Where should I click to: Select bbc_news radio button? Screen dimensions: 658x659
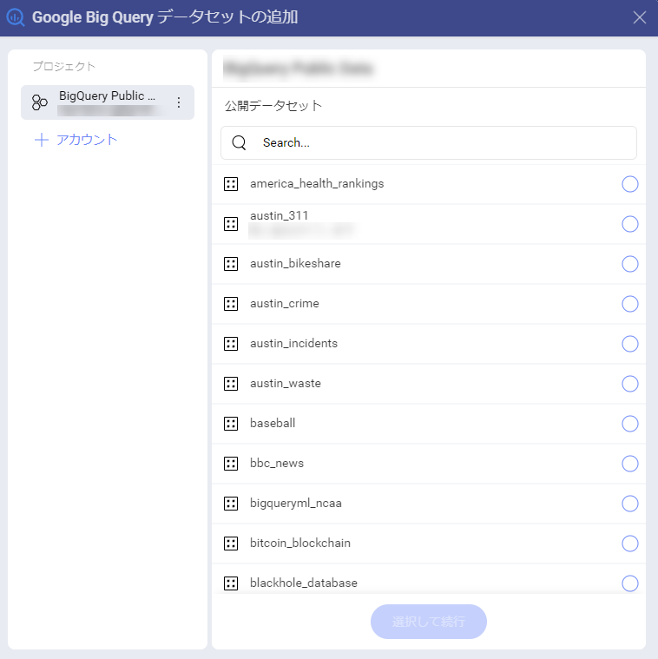click(x=630, y=464)
